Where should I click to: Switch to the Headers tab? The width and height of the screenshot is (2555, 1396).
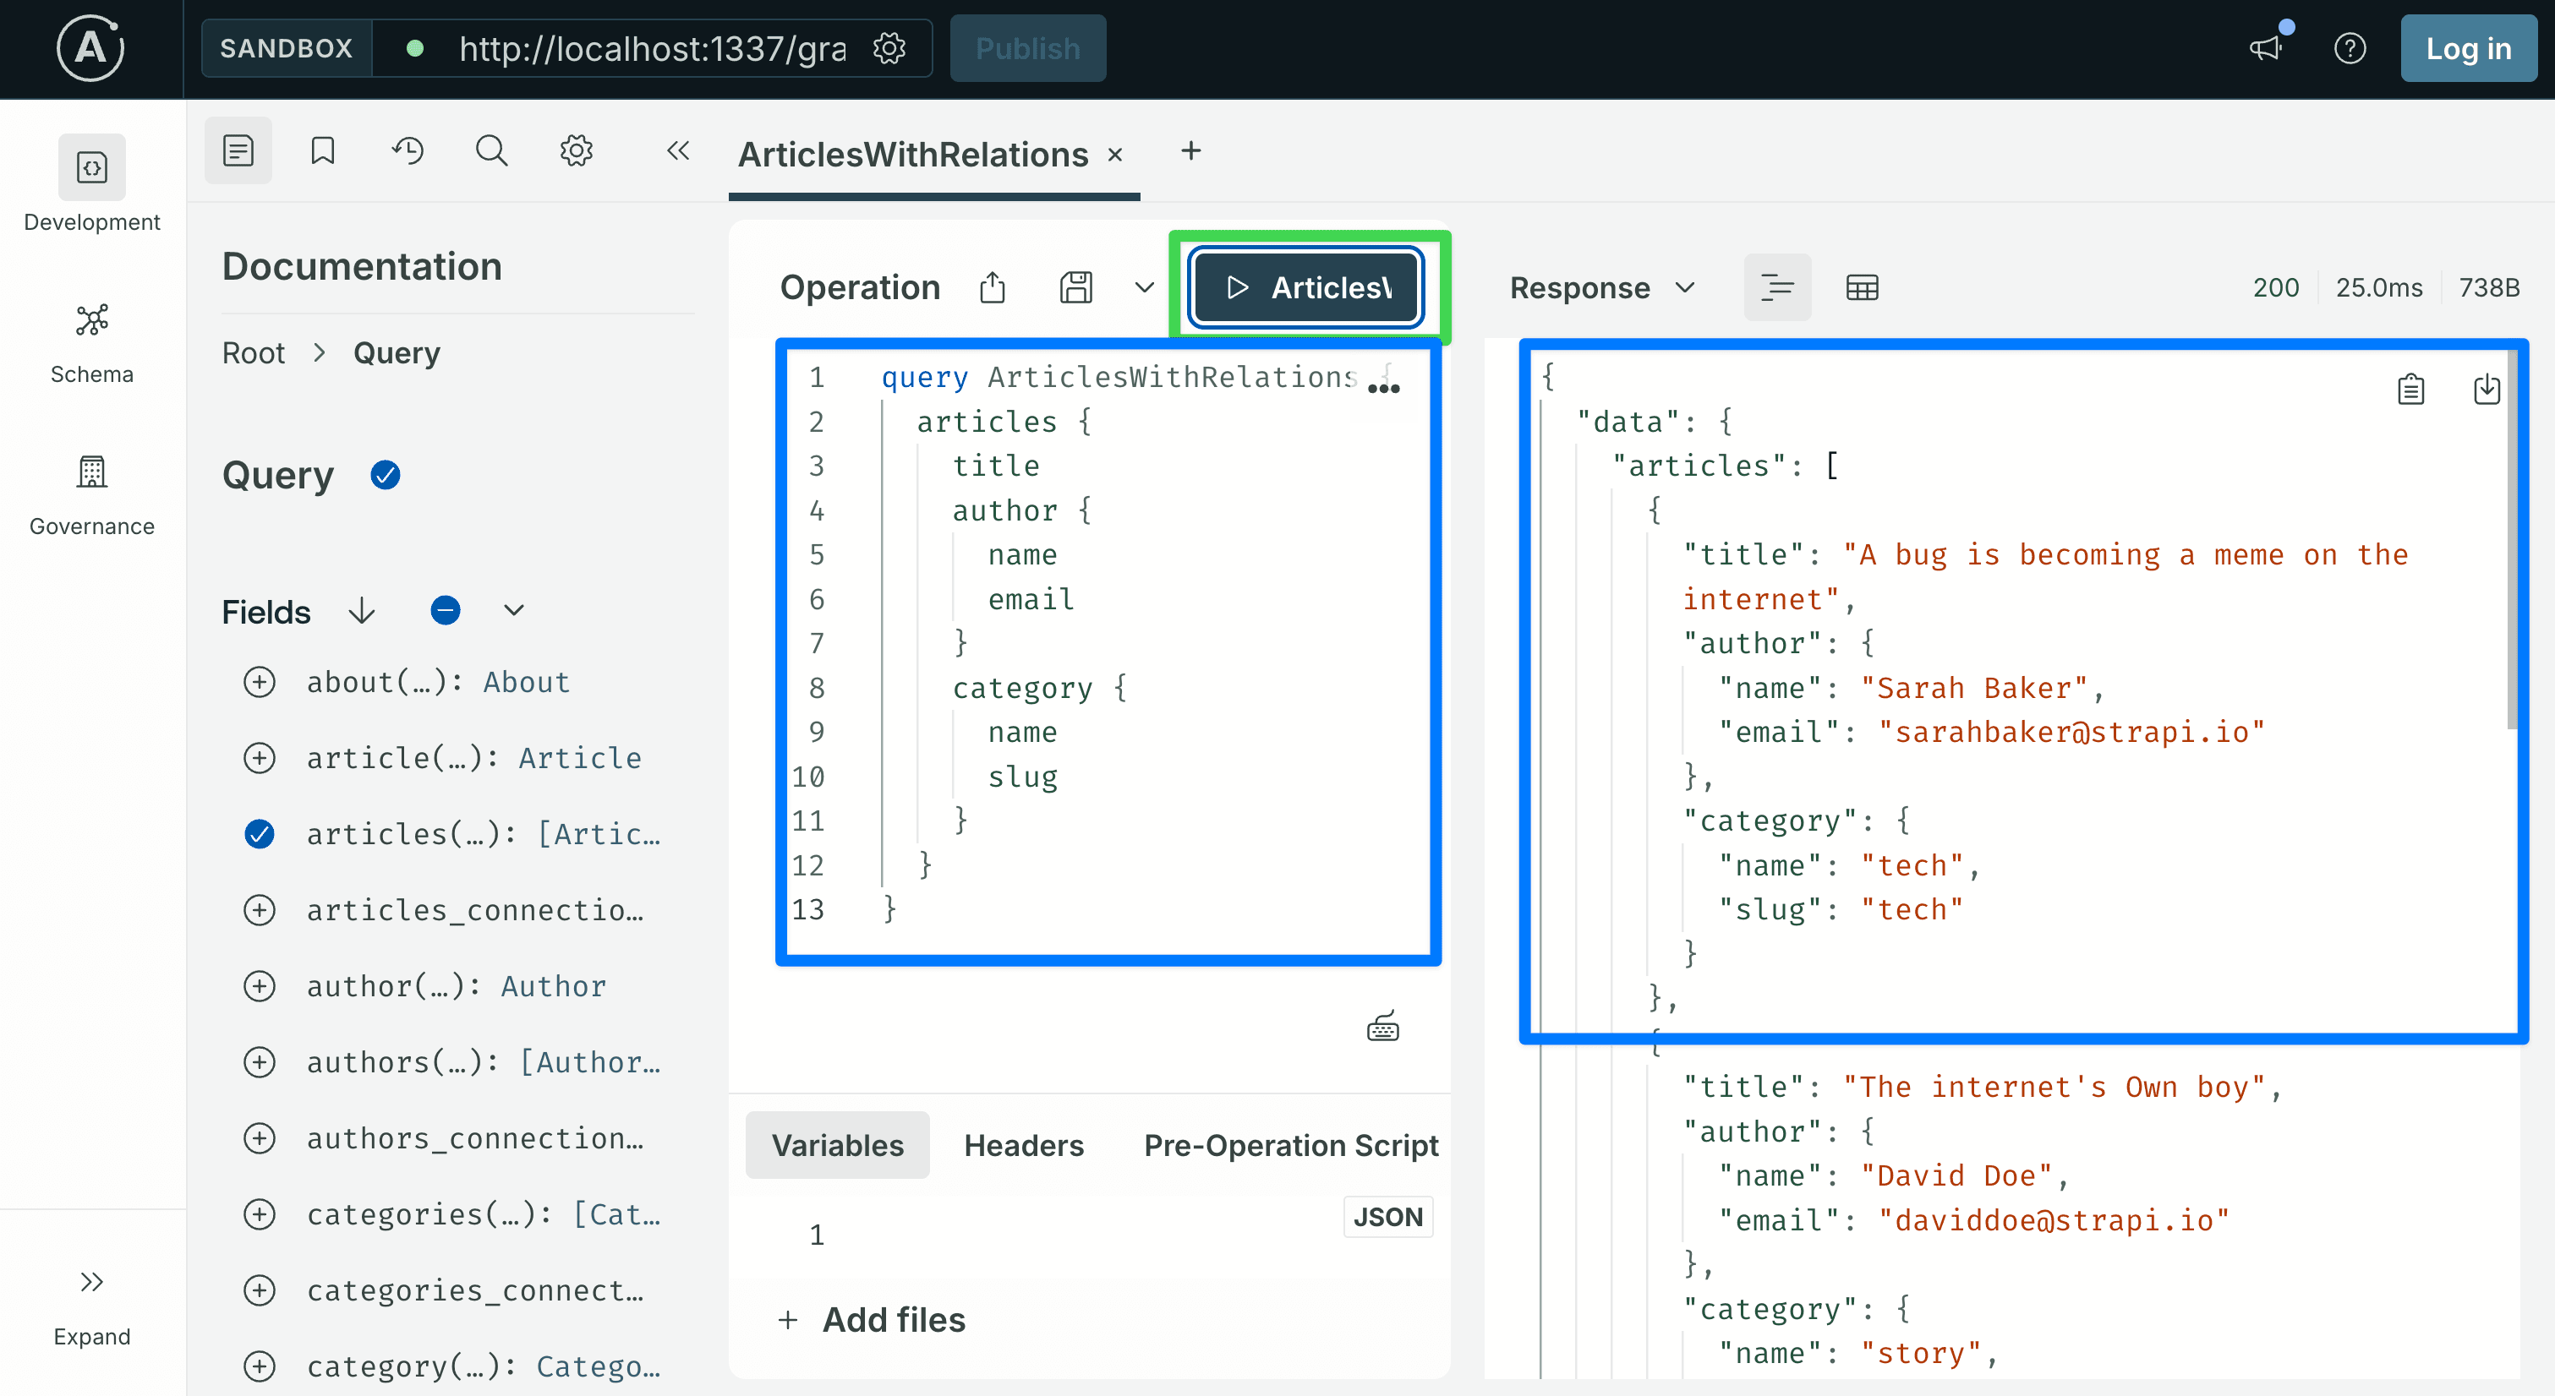click(1024, 1145)
